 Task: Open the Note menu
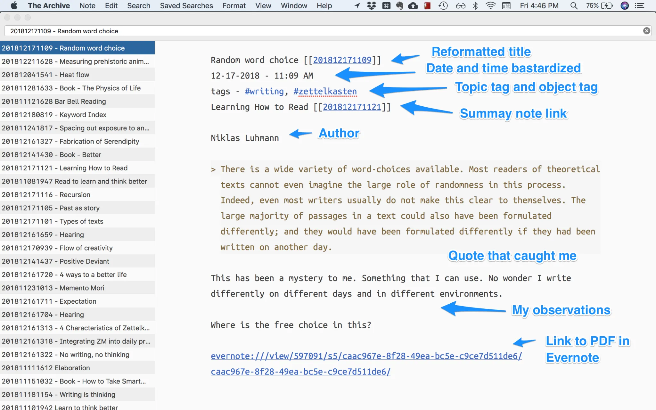(87, 5)
